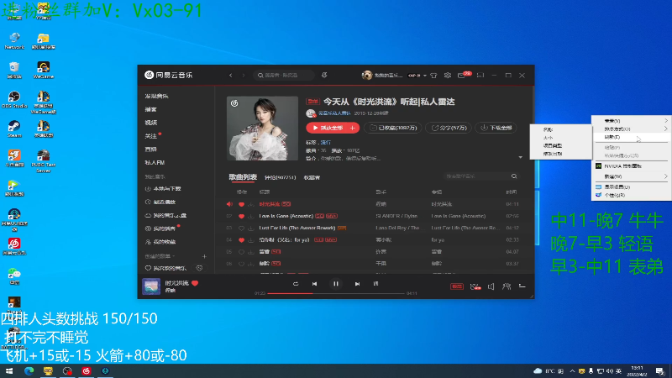This screenshot has width=672, height=378.
Task: Download the song Lust For Life
Action: [251, 228]
